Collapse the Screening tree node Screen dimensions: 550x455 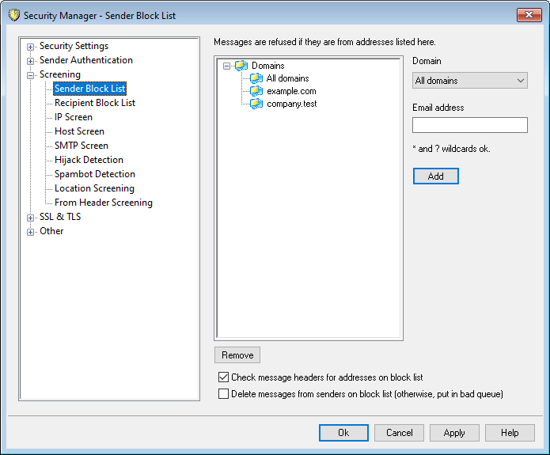(31, 75)
